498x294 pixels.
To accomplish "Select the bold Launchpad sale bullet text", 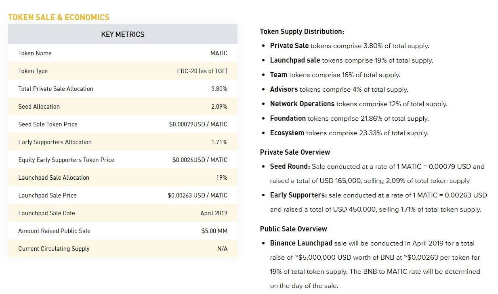I will (295, 60).
